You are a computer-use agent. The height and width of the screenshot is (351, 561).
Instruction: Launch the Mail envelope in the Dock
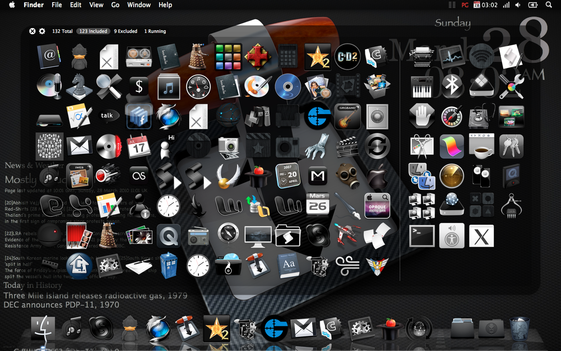[303, 328]
